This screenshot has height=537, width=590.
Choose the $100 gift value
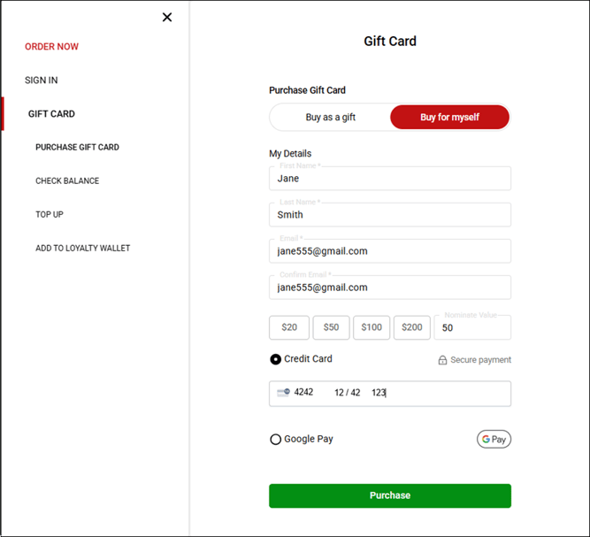pyautogui.click(x=372, y=327)
